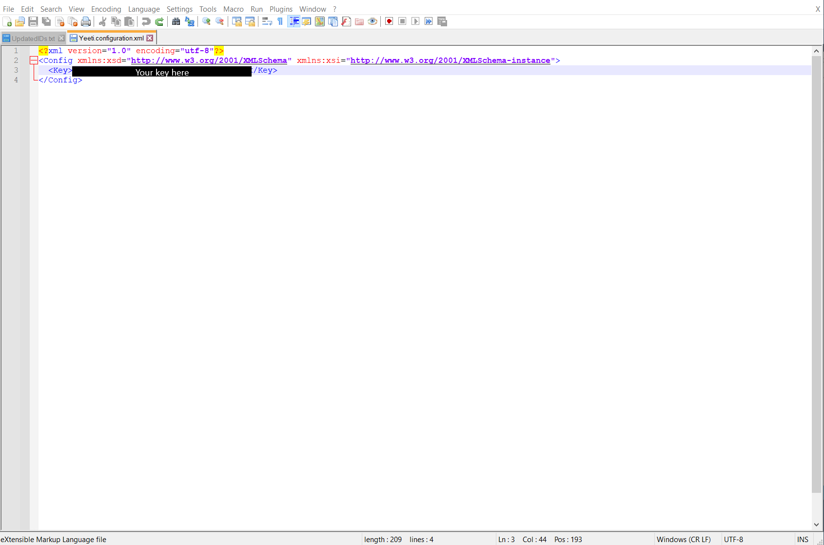Select the Yeeti.configuration.xml tab
The width and height of the screenshot is (824, 545).
click(111, 38)
